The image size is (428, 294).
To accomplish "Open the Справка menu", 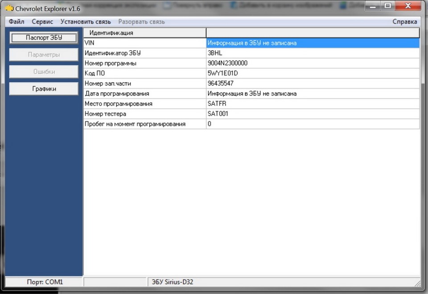I will coord(404,21).
